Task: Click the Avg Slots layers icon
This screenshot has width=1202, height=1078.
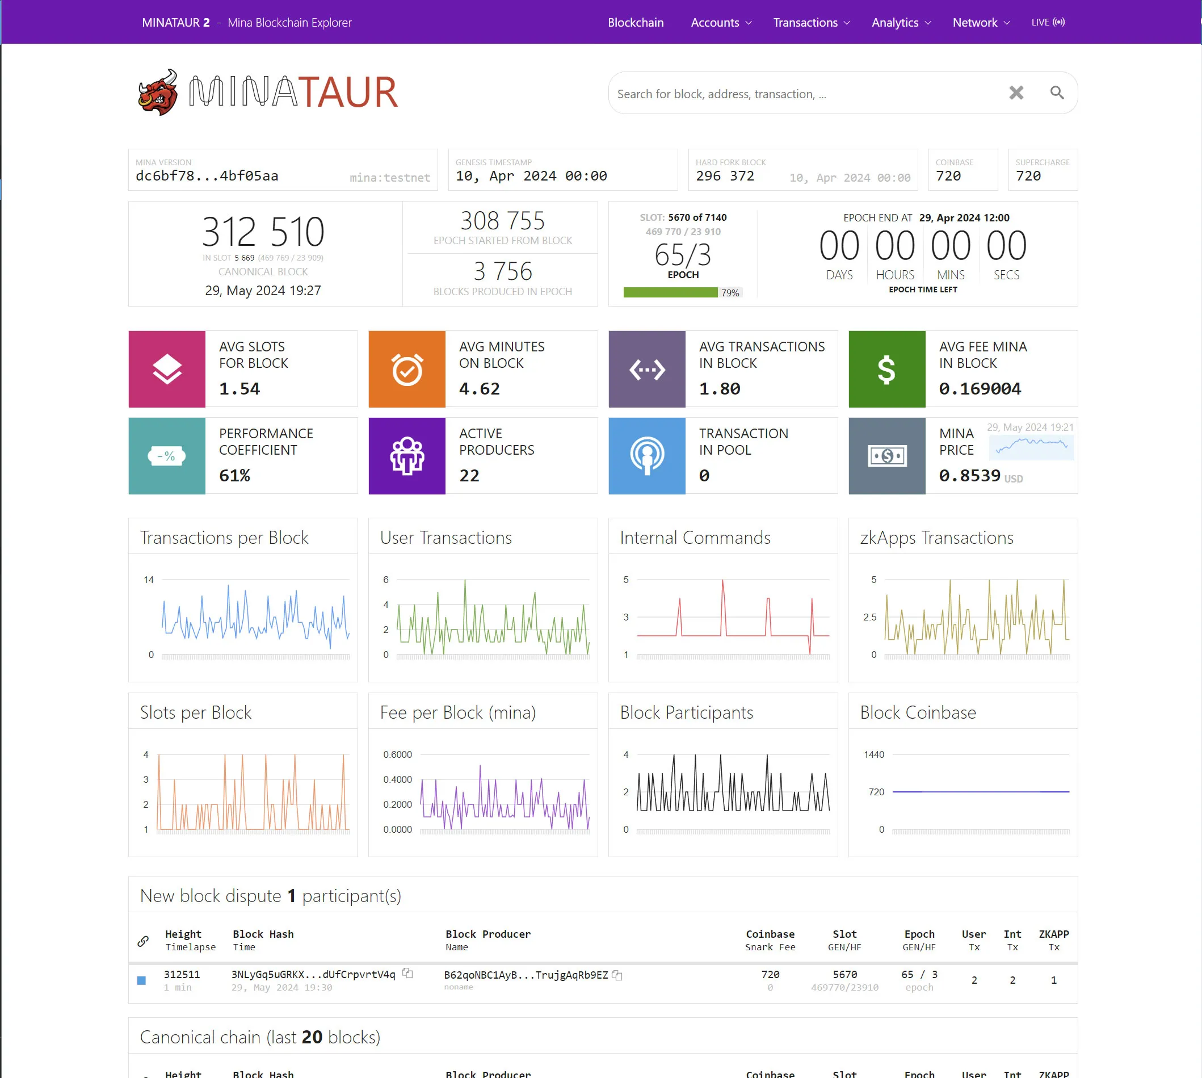Action: point(167,368)
